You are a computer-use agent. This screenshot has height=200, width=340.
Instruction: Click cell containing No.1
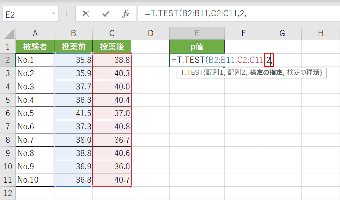pos(35,60)
